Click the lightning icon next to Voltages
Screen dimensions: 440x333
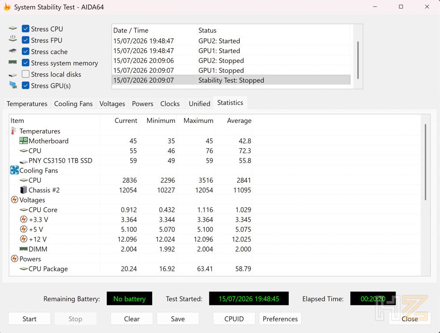point(15,200)
